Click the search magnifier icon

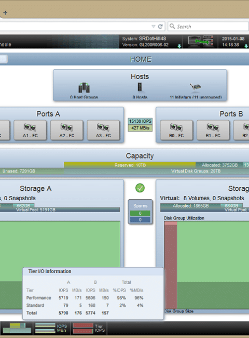point(172,27)
